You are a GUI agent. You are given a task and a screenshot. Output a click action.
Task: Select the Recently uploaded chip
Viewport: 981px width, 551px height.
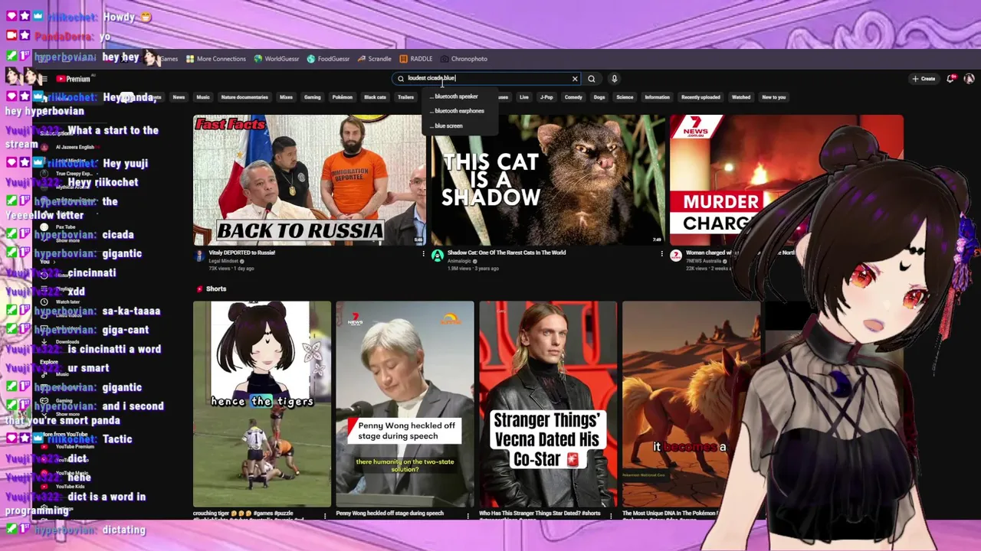(x=700, y=97)
